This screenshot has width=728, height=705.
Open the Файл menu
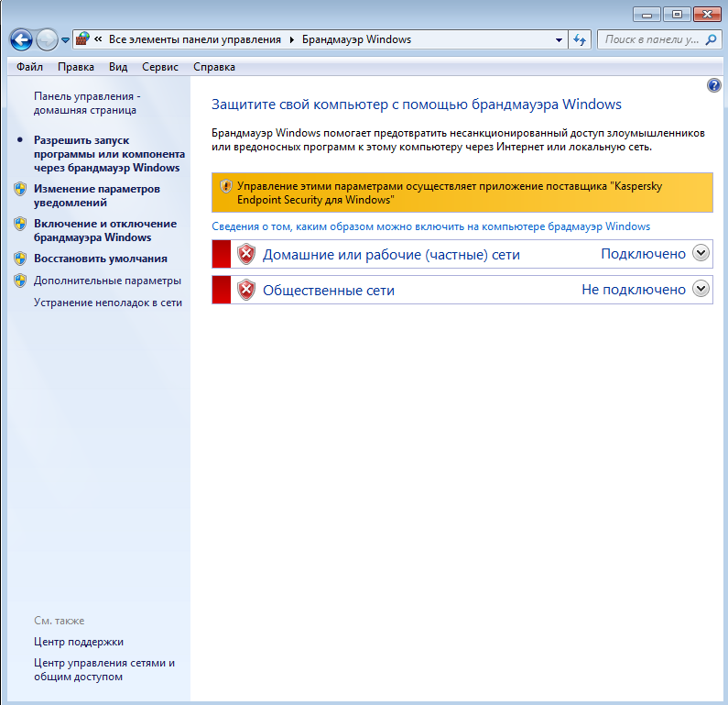(29, 67)
